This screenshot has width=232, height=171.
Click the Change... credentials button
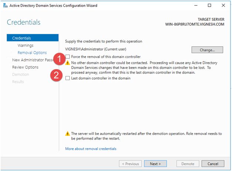tap(207, 49)
